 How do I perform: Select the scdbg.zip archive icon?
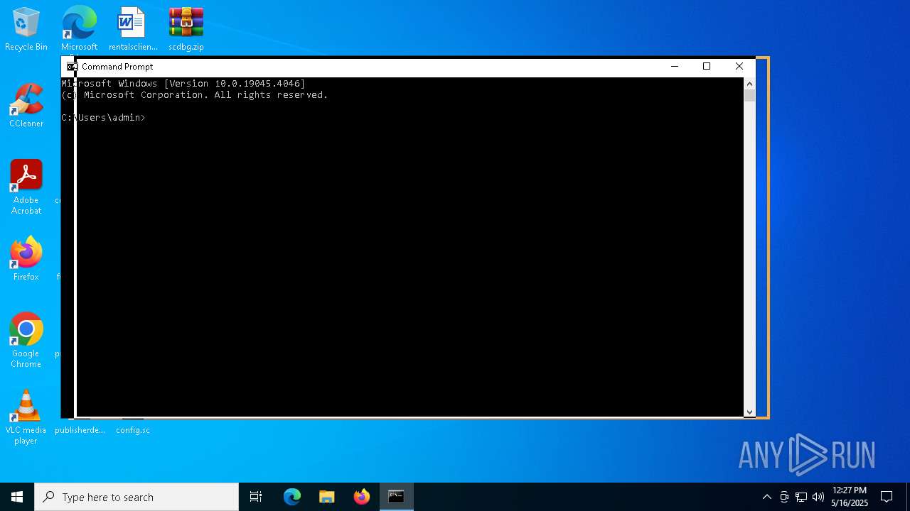click(x=186, y=29)
